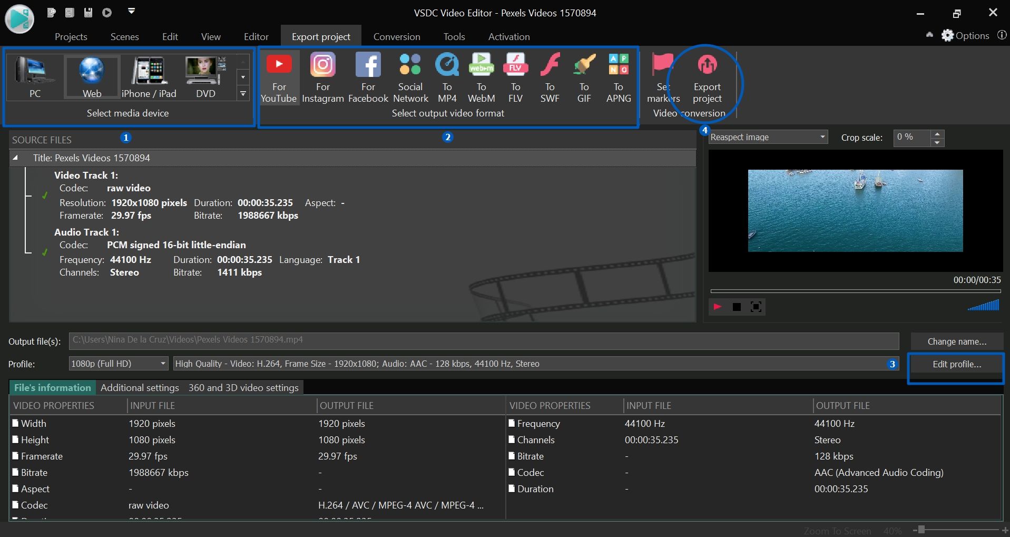Show next row of media devices
The image size is (1010, 537).
243,77
